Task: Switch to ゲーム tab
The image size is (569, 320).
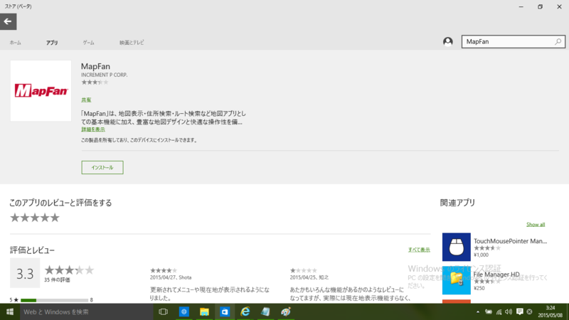Action: pyautogui.click(x=88, y=43)
